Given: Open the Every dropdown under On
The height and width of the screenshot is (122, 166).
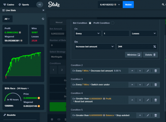Looking at the screenshot, I should [88, 33].
